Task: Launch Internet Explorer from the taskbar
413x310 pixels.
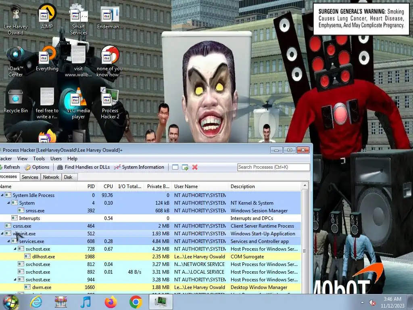Action: click(36, 302)
